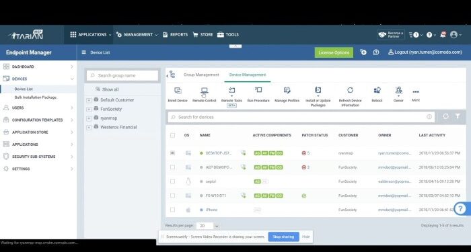Image resolution: width=471 pixels, height=252 pixels.
Task: Click the add plus icon beside License Options
Action: click(363, 52)
